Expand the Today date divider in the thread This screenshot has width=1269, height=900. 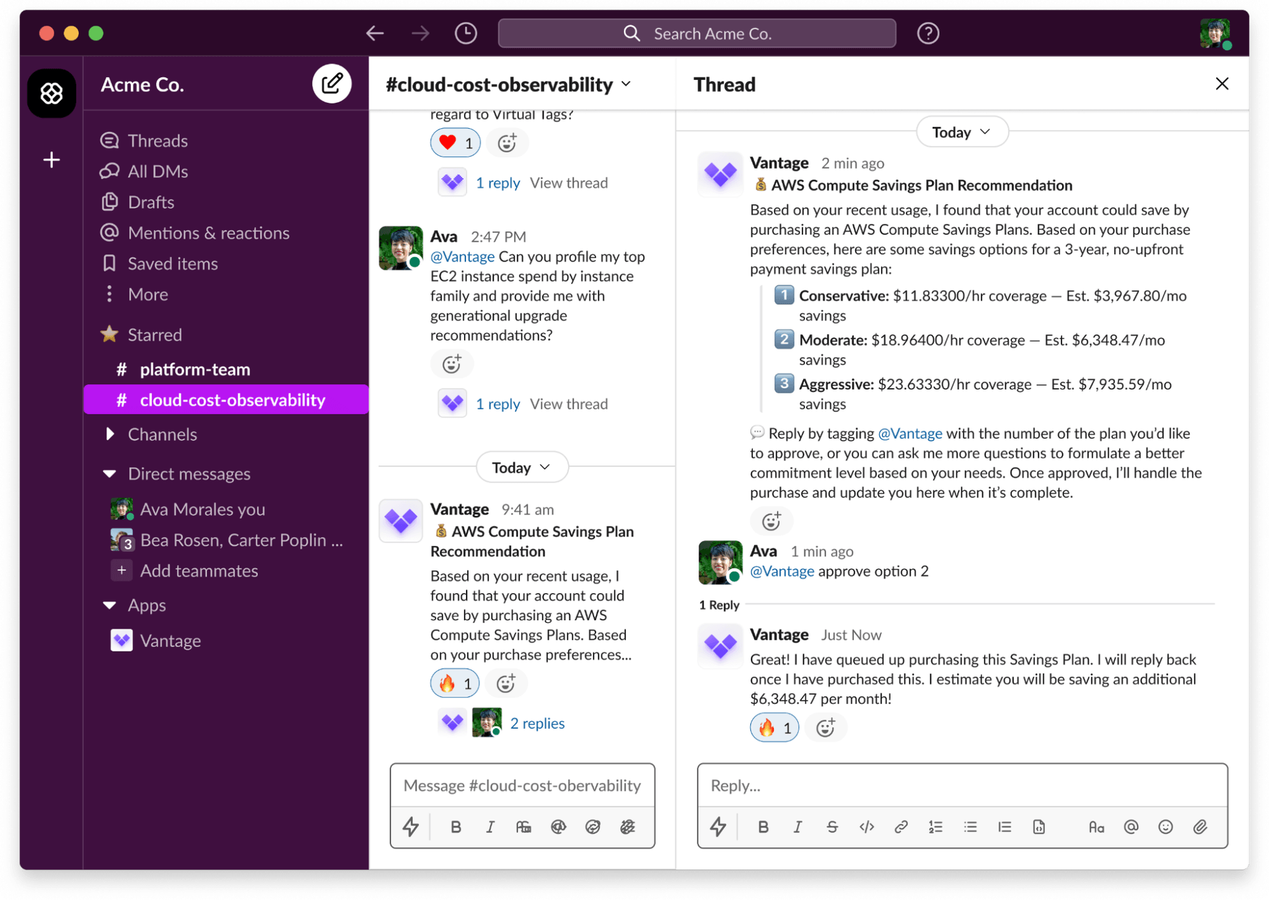point(962,131)
